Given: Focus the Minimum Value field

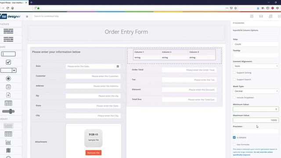Looking at the screenshot, I should pos(256,109).
